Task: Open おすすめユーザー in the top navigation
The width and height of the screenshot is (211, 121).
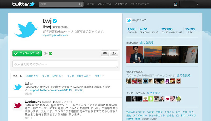Action: point(140,4)
